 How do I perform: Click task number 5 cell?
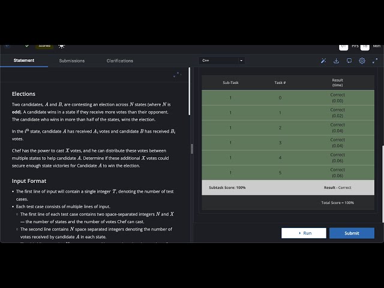point(280,173)
